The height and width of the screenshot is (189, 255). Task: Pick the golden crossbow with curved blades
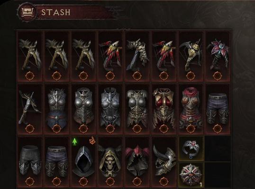[191, 56]
